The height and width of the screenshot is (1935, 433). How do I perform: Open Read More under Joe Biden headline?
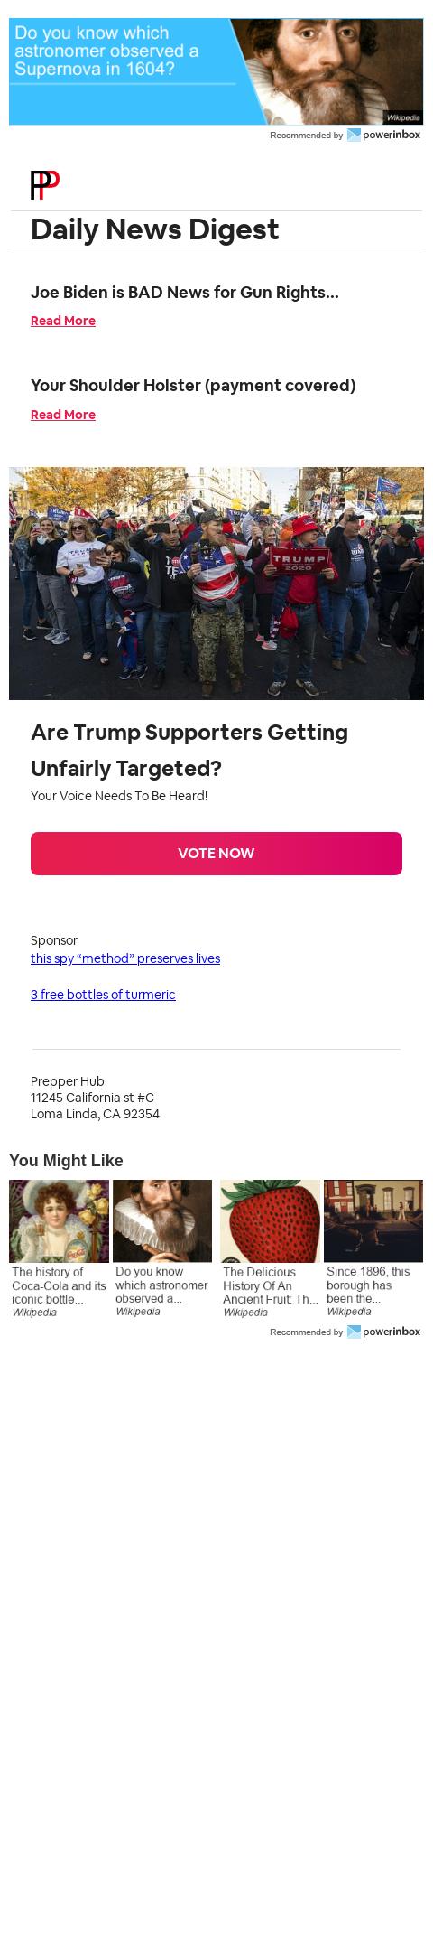tap(63, 321)
